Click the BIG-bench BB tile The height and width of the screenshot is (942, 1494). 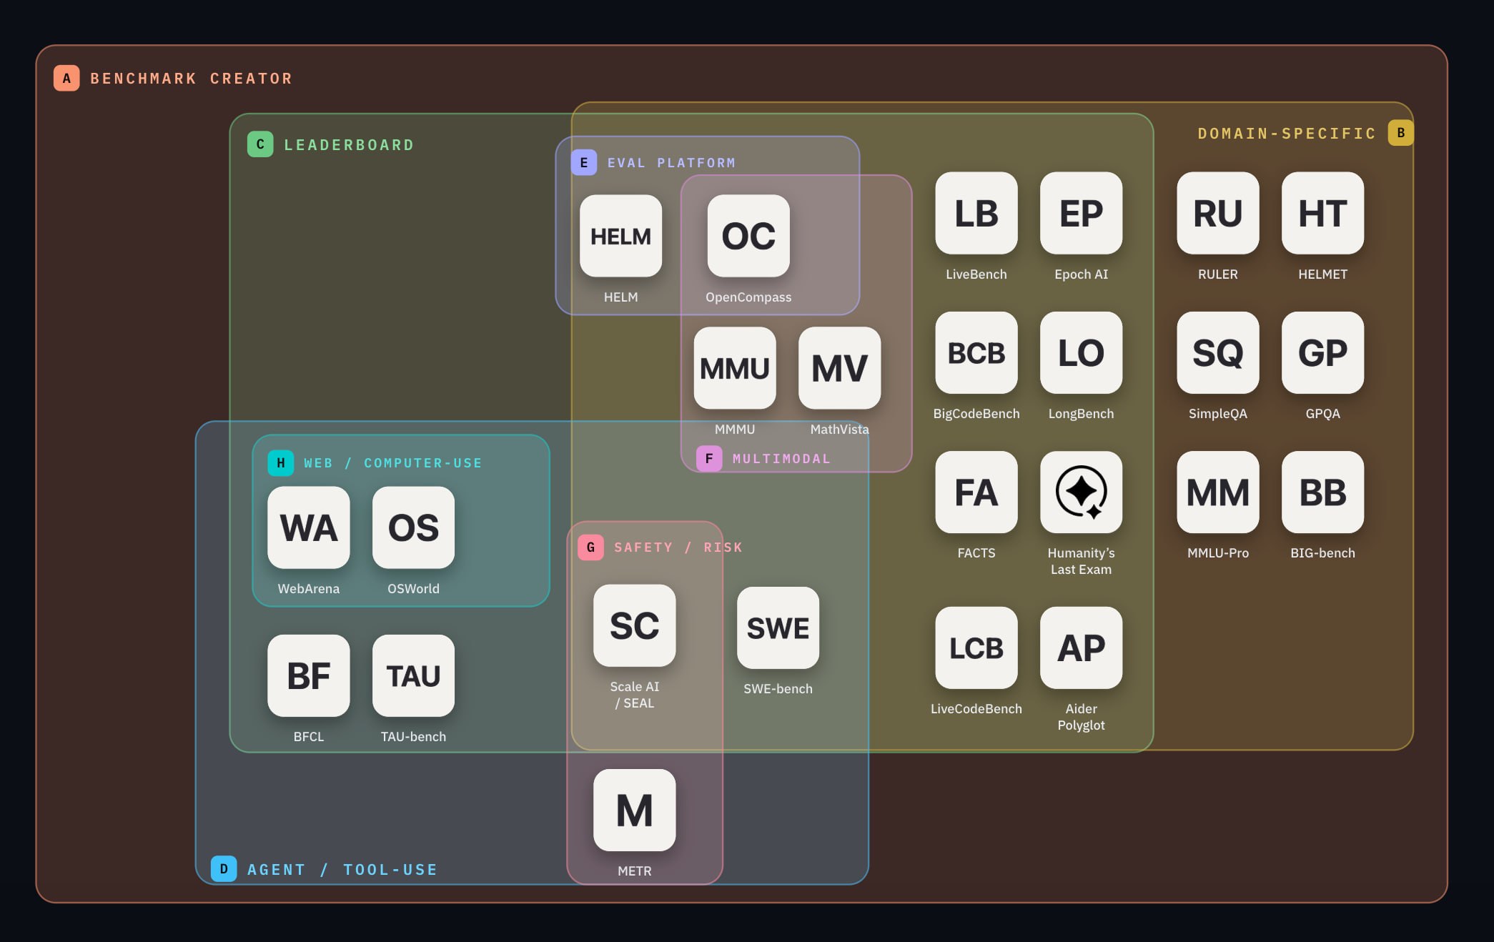tap(1322, 492)
